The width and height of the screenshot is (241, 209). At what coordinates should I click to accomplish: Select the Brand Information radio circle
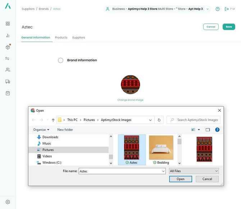coord(60,60)
